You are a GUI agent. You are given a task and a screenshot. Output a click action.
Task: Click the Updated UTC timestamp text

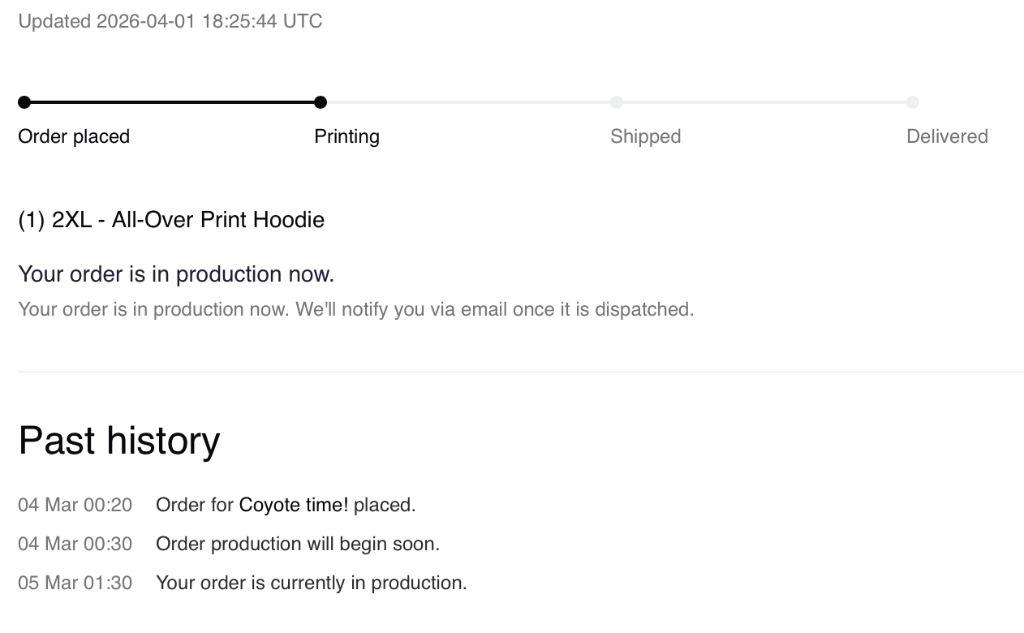(x=170, y=21)
